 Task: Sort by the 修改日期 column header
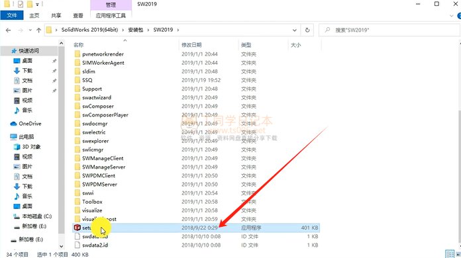coord(191,45)
